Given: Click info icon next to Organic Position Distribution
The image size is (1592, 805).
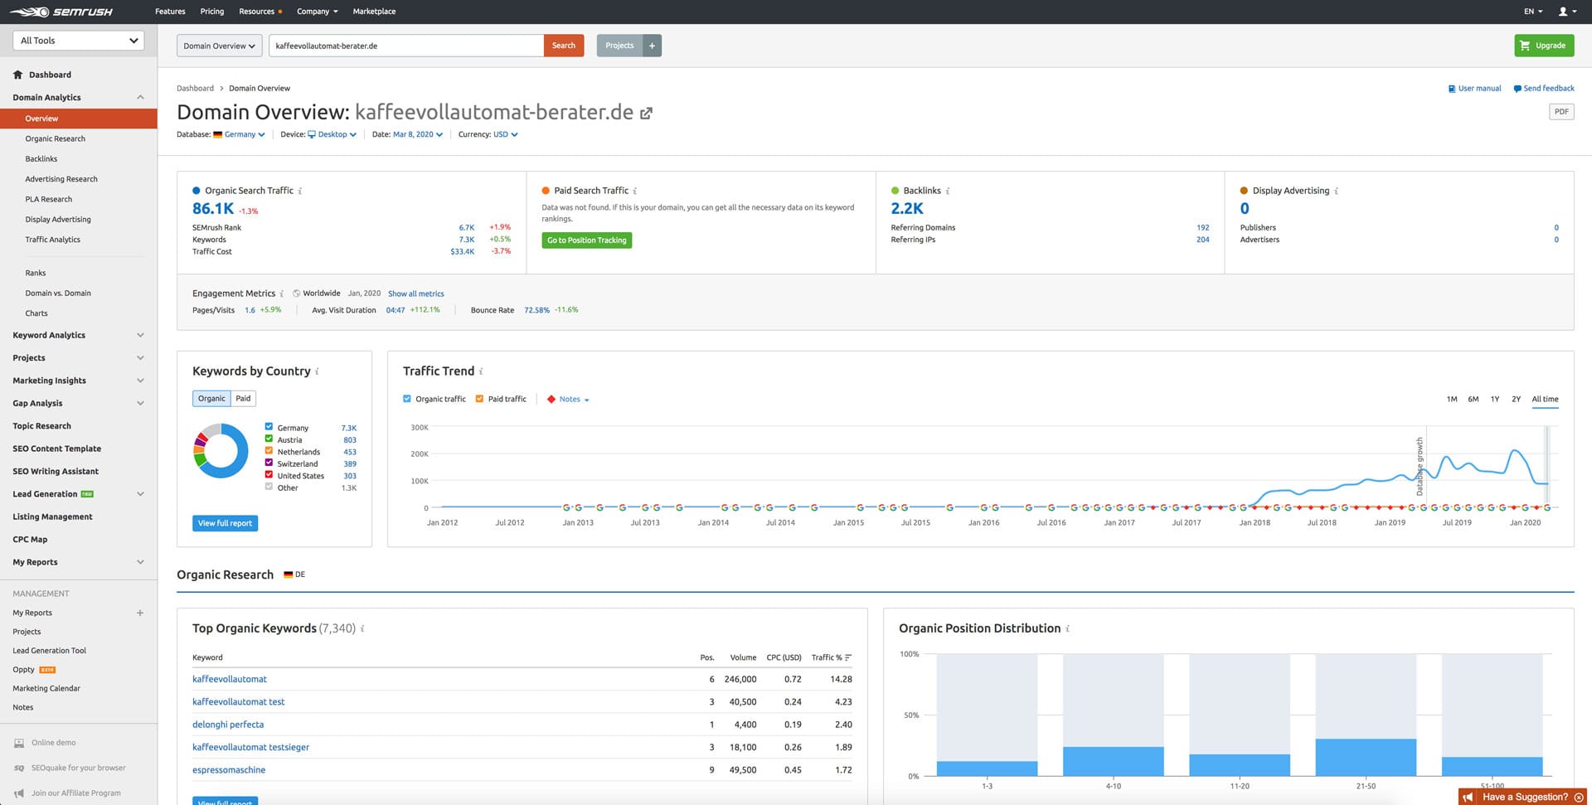Looking at the screenshot, I should pyautogui.click(x=1067, y=628).
